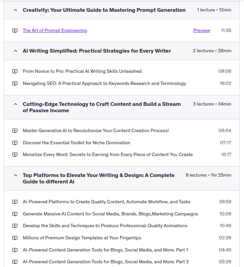Click video icon beside Master Generative AI lecture

coord(15,131)
